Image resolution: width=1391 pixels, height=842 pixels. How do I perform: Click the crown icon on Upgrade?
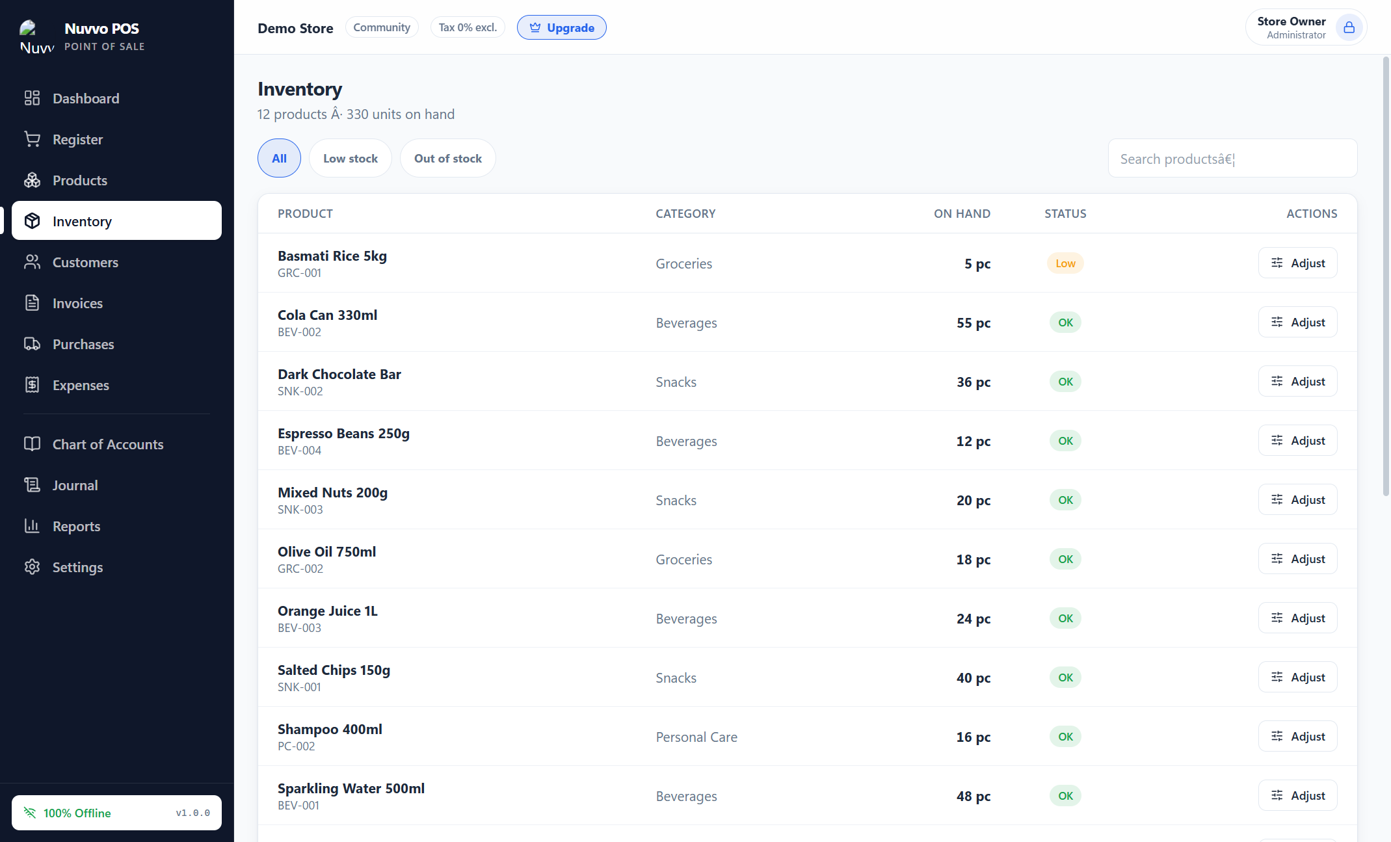coord(535,27)
